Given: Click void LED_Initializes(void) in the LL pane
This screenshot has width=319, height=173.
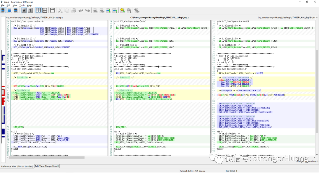Looking at the screenshot, I should coord(128,69).
